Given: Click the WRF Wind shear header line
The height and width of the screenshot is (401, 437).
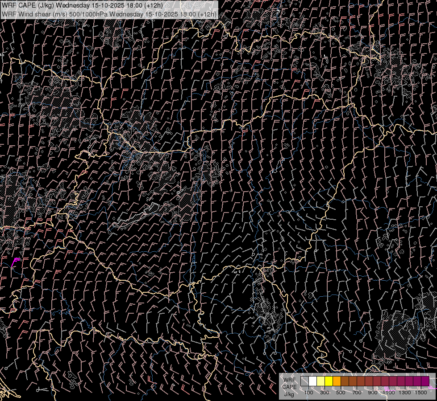Looking at the screenshot, I should (109, 14).
